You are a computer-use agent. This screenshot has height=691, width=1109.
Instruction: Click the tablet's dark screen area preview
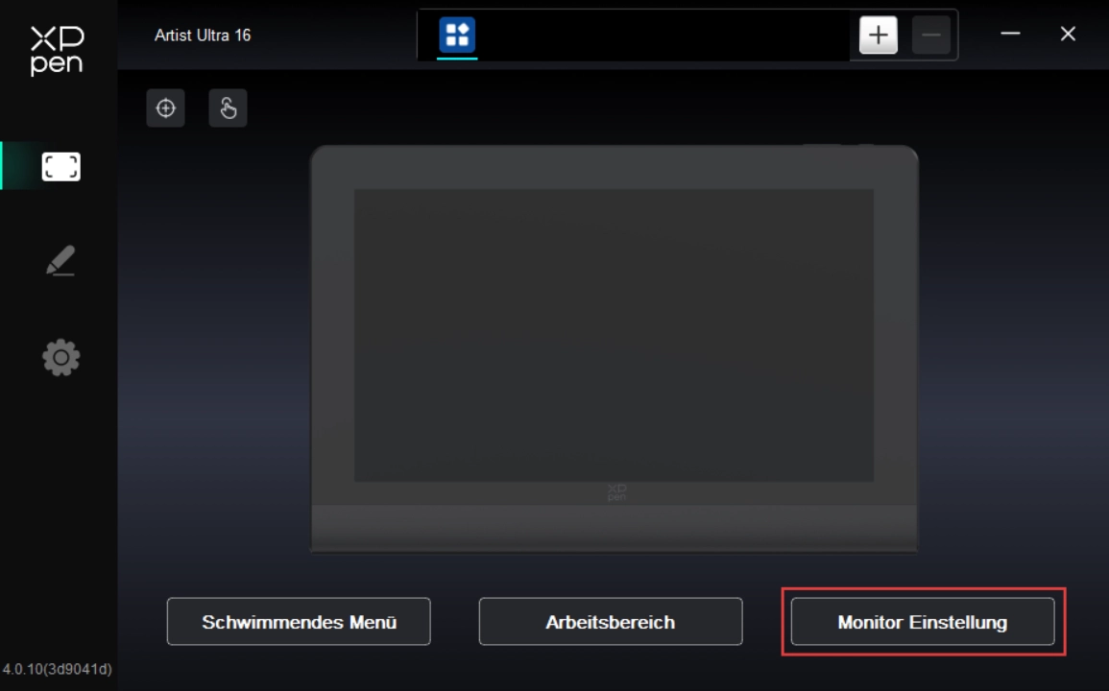(614, 335)
